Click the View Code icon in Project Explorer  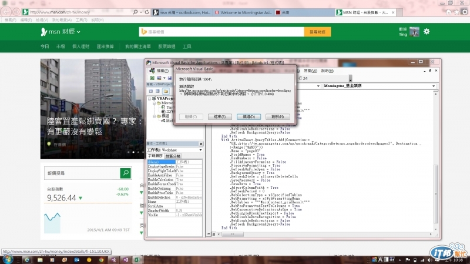(x=151, y=91)
